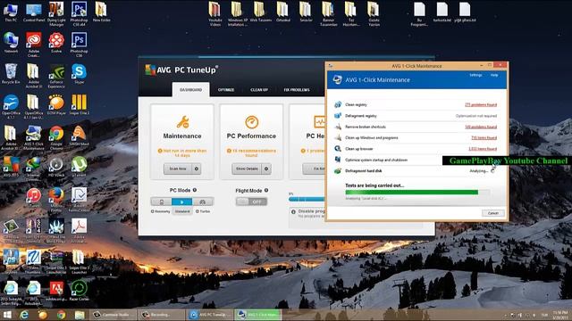Open File Explorer from the taskbar
The height and width of the screenshot is (321, 572).
[80, 315]
